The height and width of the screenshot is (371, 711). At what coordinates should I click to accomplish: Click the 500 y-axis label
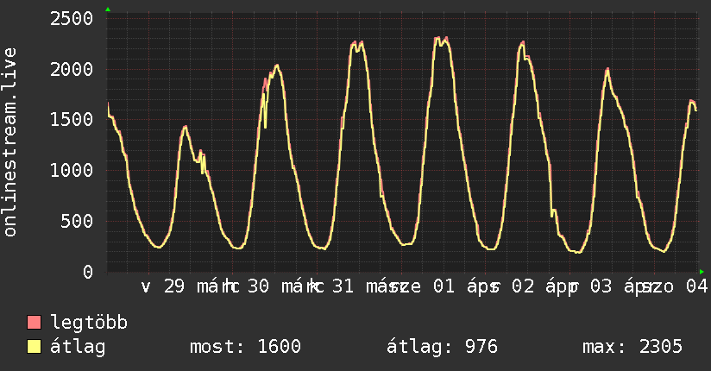[78, 221]
